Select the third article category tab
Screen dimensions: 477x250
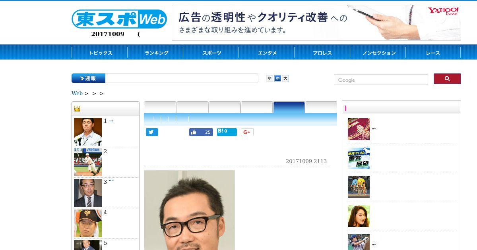[x=225, y=108]
